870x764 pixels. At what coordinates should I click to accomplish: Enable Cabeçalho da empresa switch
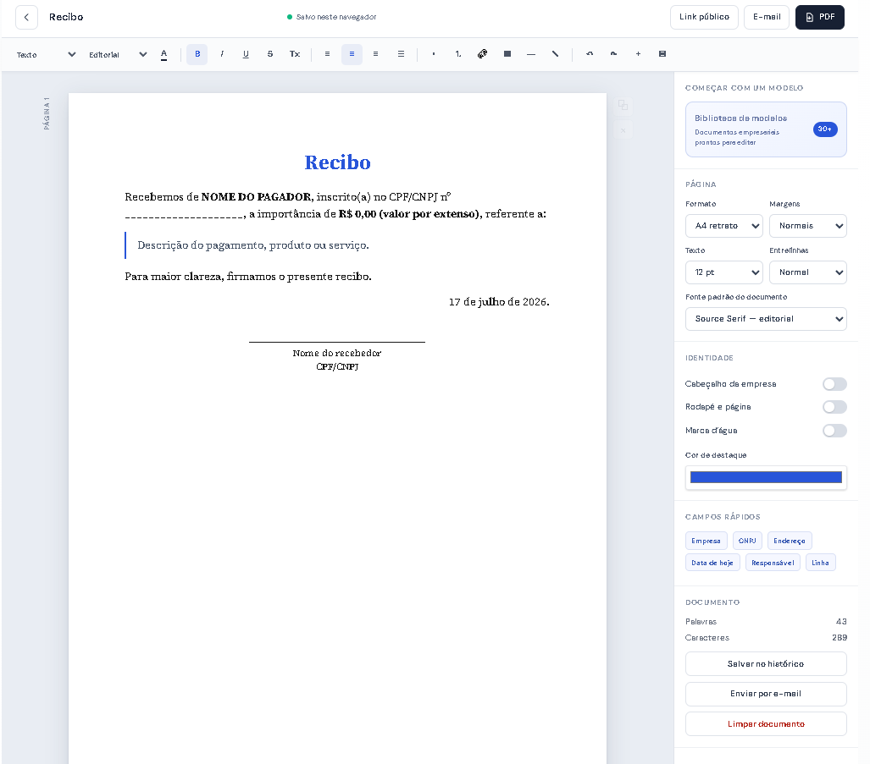pos(834,384)
